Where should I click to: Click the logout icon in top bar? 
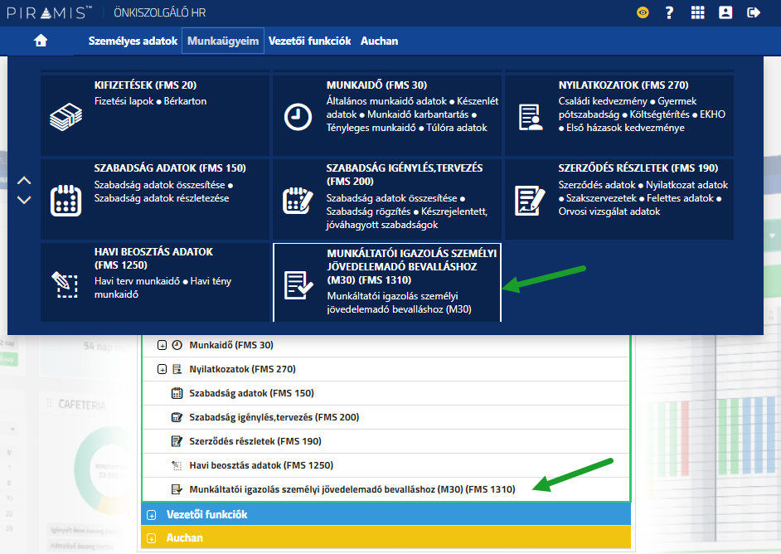[x=754, y=12]
